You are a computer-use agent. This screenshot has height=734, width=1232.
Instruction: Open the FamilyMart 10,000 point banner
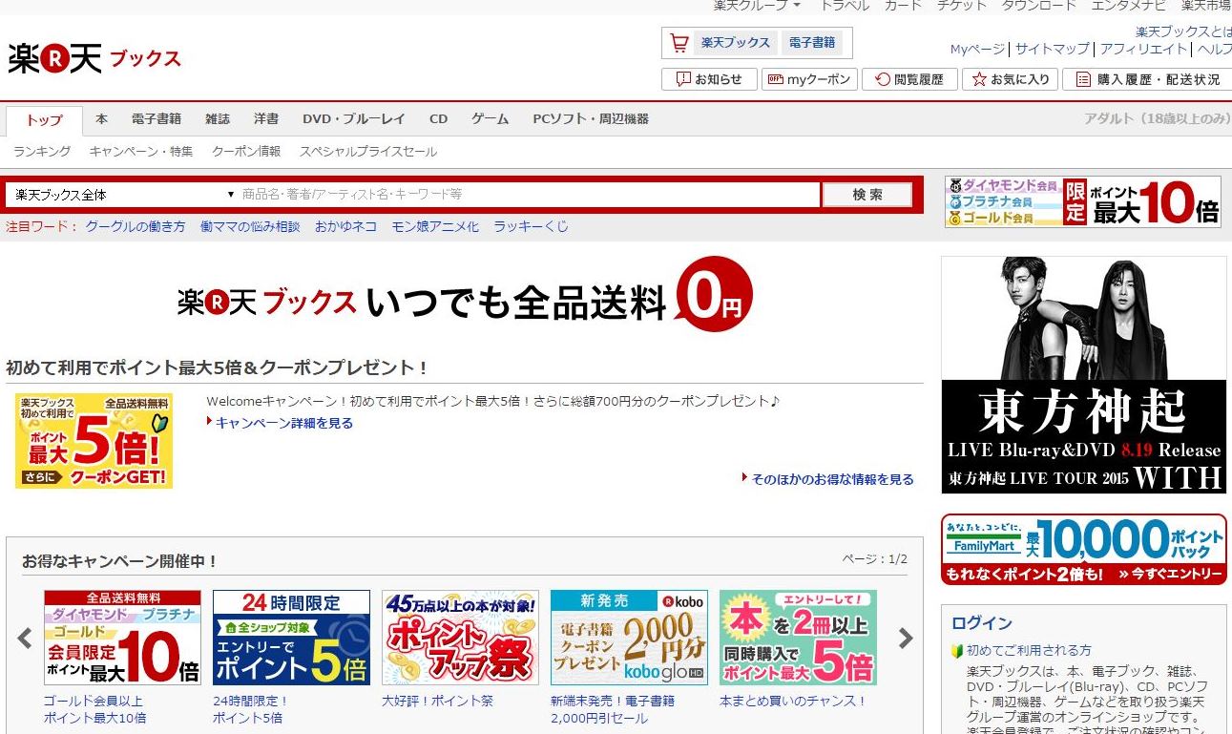click(1083, 550)
